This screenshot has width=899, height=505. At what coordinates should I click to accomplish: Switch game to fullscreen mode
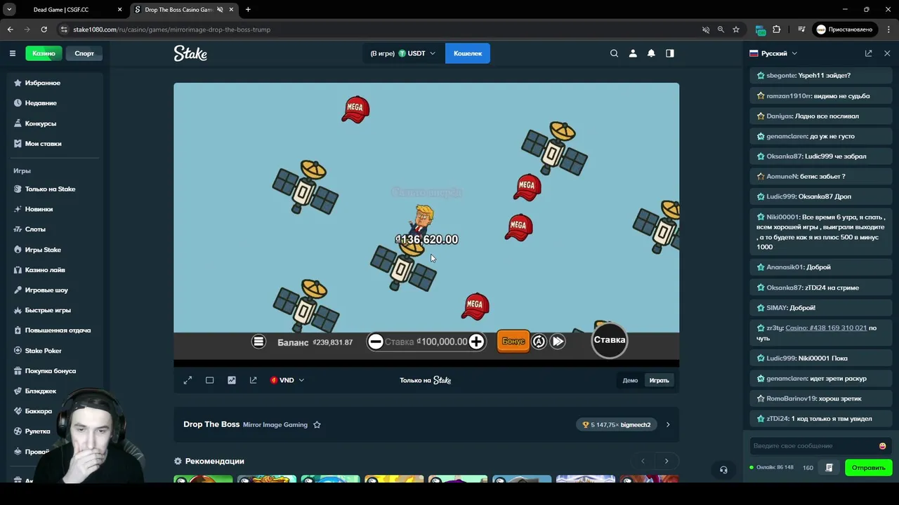pos(188,380)
